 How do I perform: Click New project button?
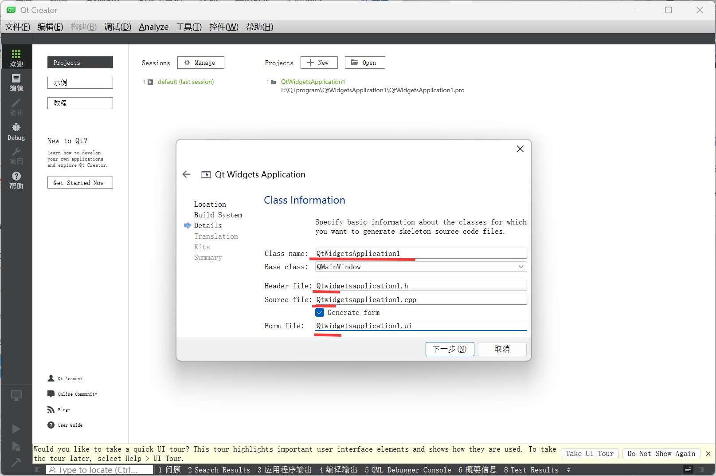click(x=319, y=63)
